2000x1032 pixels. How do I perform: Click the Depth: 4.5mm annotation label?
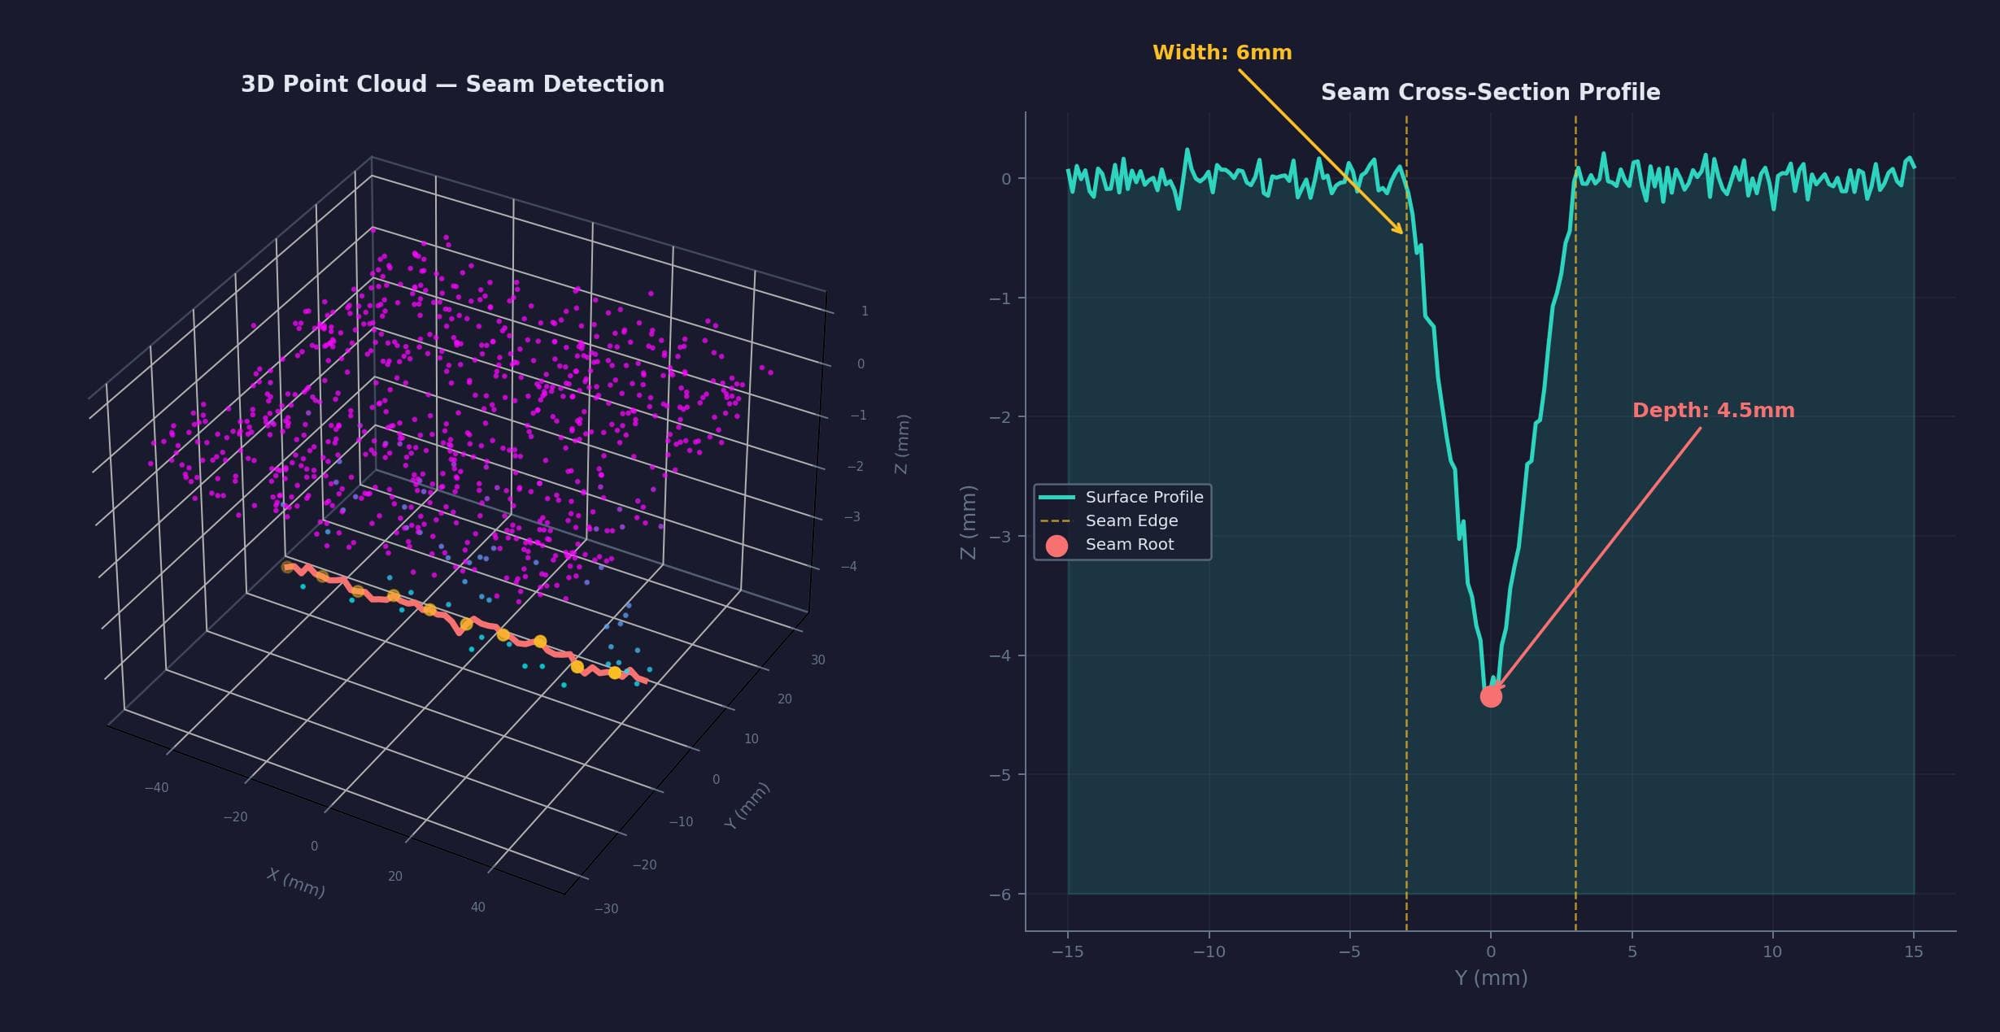pos(1712,411)
